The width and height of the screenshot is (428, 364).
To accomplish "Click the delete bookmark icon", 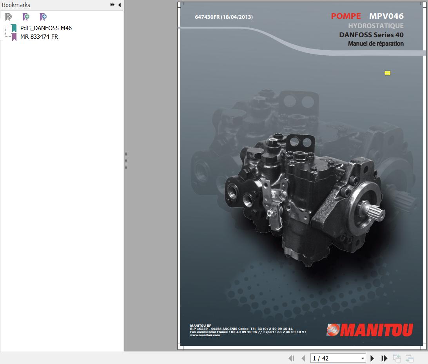I will pos(9,17).
